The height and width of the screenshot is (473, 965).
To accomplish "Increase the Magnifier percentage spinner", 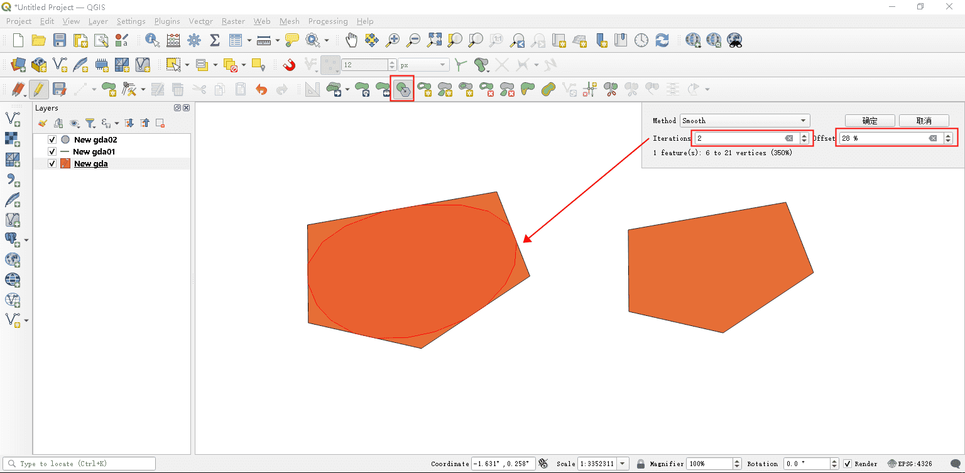I will [737, 461].
